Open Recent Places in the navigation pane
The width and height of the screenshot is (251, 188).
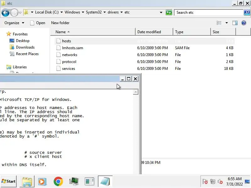click(24, 54)
